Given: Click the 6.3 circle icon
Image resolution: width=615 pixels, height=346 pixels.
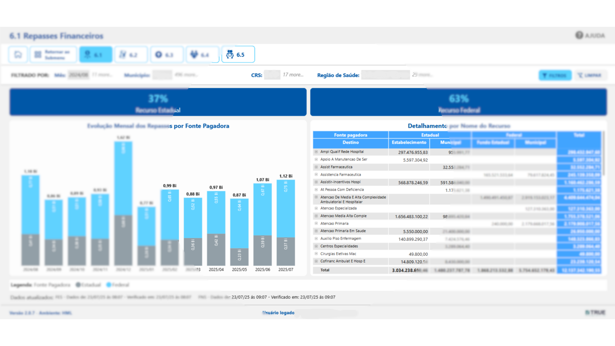Looking at the screenshot, I should click(x=159, y=55).
